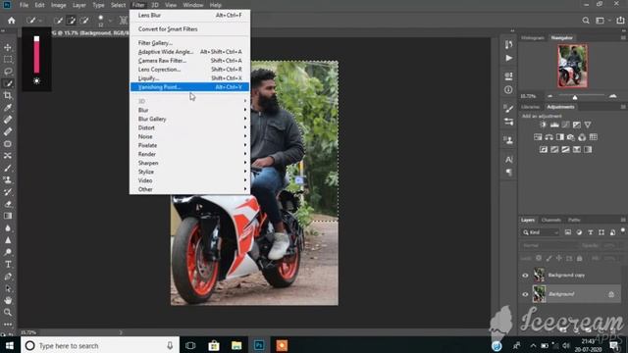The height and width of the screenshot is (353, 628).
Task: Click the Home icon in options bar
Action: (11, 20)
